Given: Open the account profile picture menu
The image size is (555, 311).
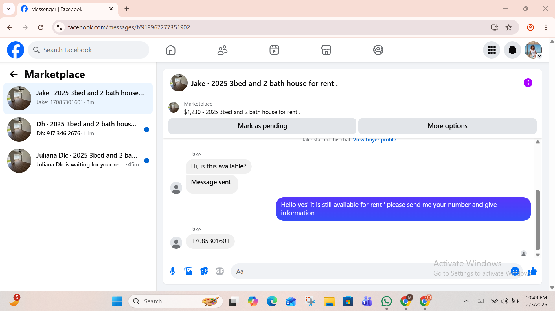Looking at the screenshot, I should [x=533, y=50].
